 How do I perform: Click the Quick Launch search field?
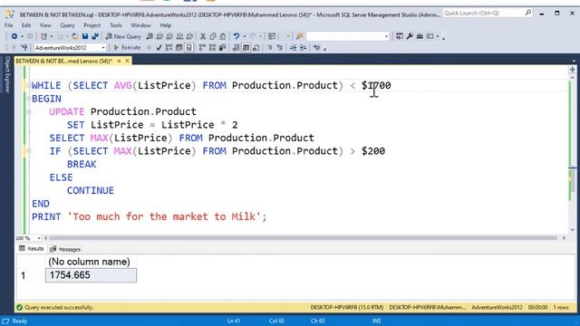coord(488,14)
